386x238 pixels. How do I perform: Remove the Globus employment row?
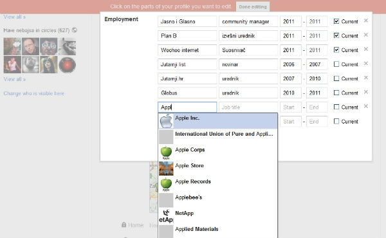point(366,92)
